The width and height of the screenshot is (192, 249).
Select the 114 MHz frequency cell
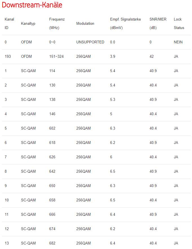pos(52,71)
